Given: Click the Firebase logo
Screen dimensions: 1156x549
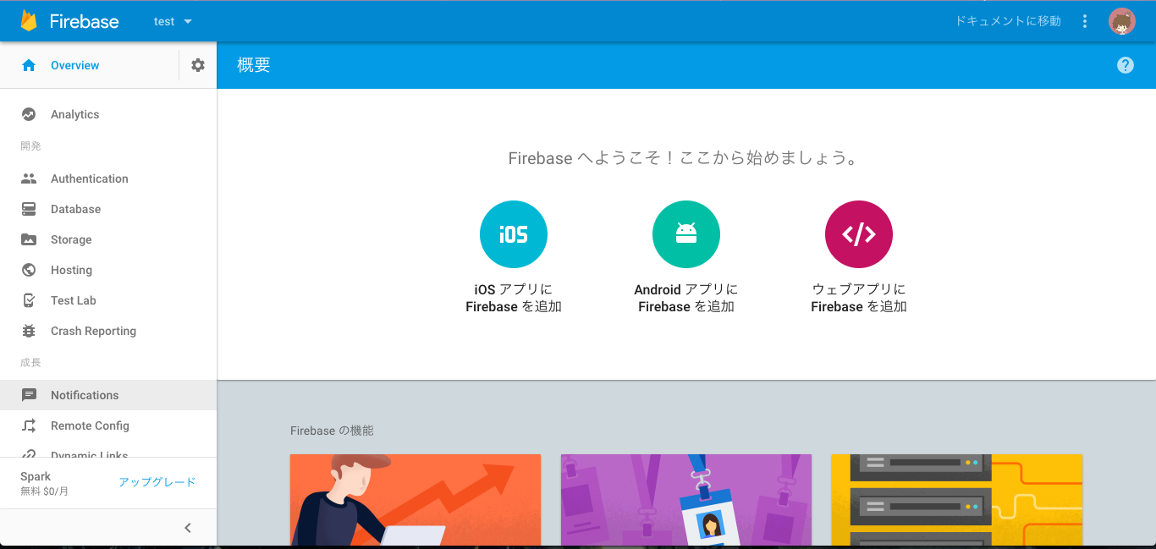Looking at the screenshot, I should click(68, 21).
